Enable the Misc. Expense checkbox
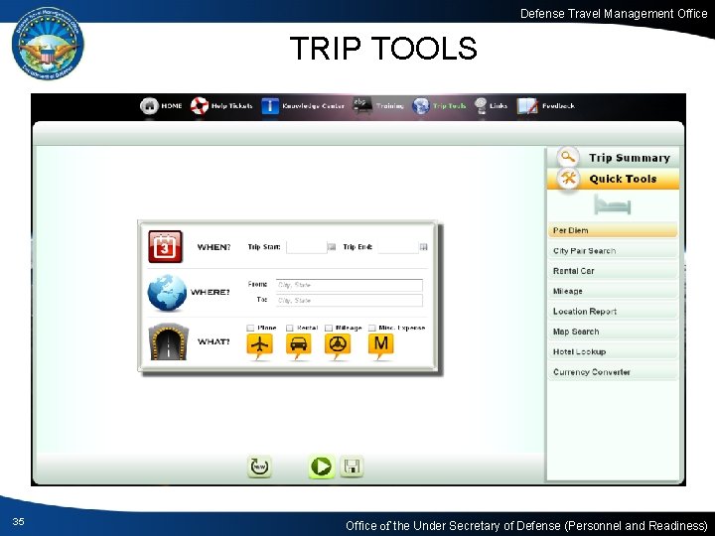 click(371, 328)
